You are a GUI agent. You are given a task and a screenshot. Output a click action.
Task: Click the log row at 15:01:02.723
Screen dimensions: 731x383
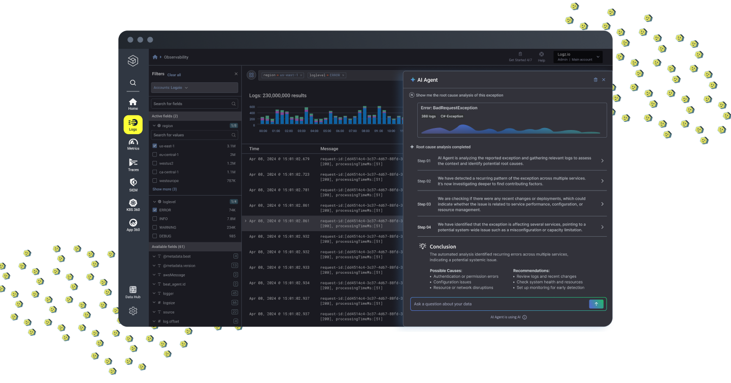322,177
